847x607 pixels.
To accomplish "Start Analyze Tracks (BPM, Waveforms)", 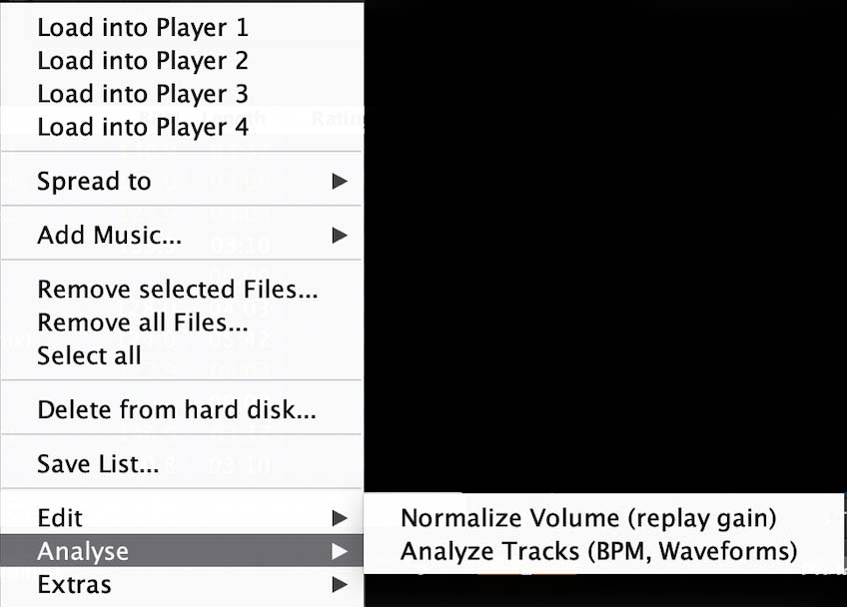I will pyautogui.click(x=598, y=551).
